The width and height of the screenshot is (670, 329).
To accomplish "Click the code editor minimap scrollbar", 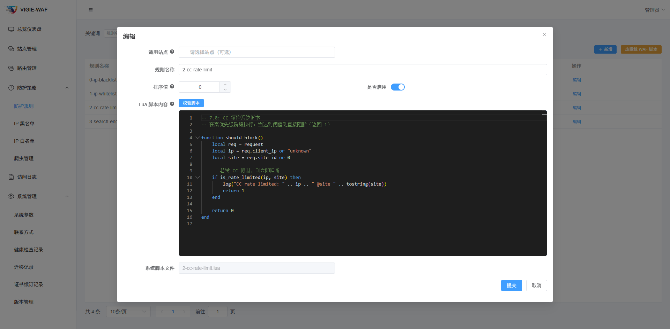I will pyautogui.click(x=544, y=183).
